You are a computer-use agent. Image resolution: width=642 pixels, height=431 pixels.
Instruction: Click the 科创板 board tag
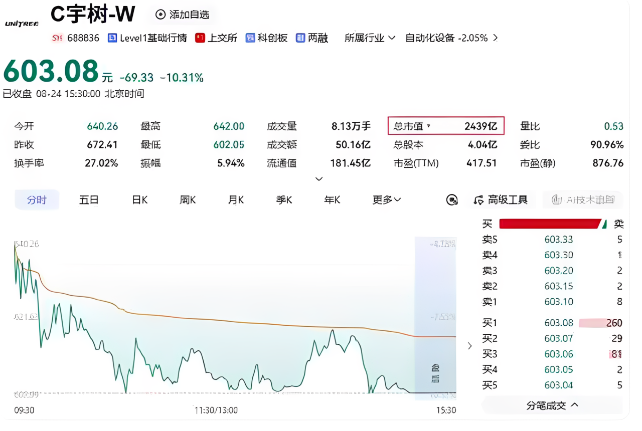[266, 38]
